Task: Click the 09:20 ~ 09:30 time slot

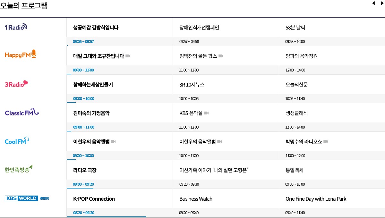Action: click(x=189, y=184)
